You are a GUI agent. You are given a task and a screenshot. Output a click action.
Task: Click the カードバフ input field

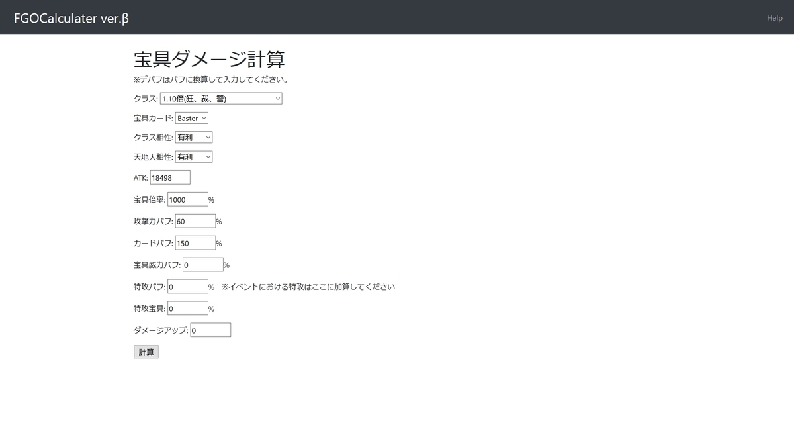point(195,243)
